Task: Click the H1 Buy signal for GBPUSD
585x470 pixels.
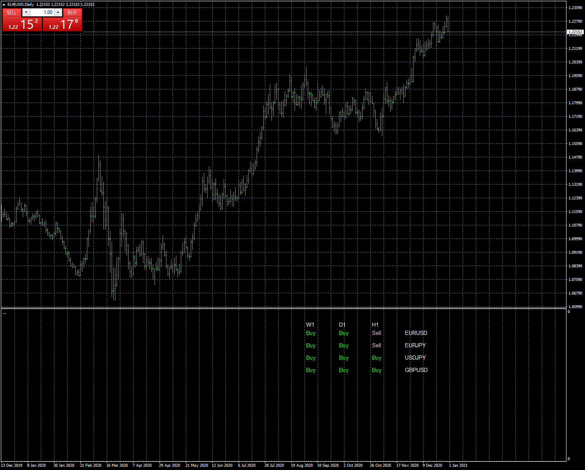Action: [x=377, y=370]
